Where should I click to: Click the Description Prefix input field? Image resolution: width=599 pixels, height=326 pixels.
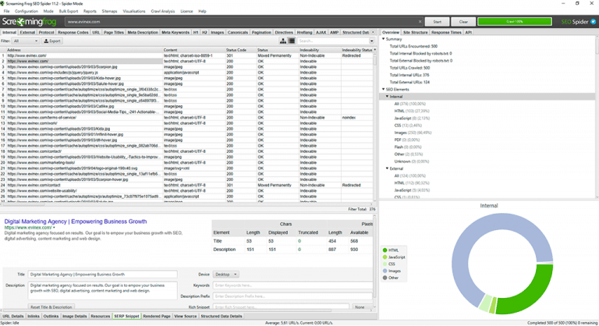point(292,296)
